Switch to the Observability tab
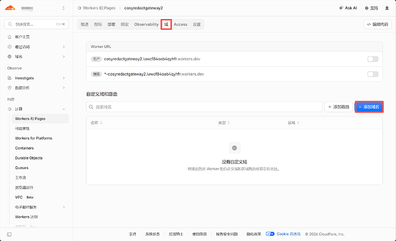The image size is (396, 241). pos(146,24)
